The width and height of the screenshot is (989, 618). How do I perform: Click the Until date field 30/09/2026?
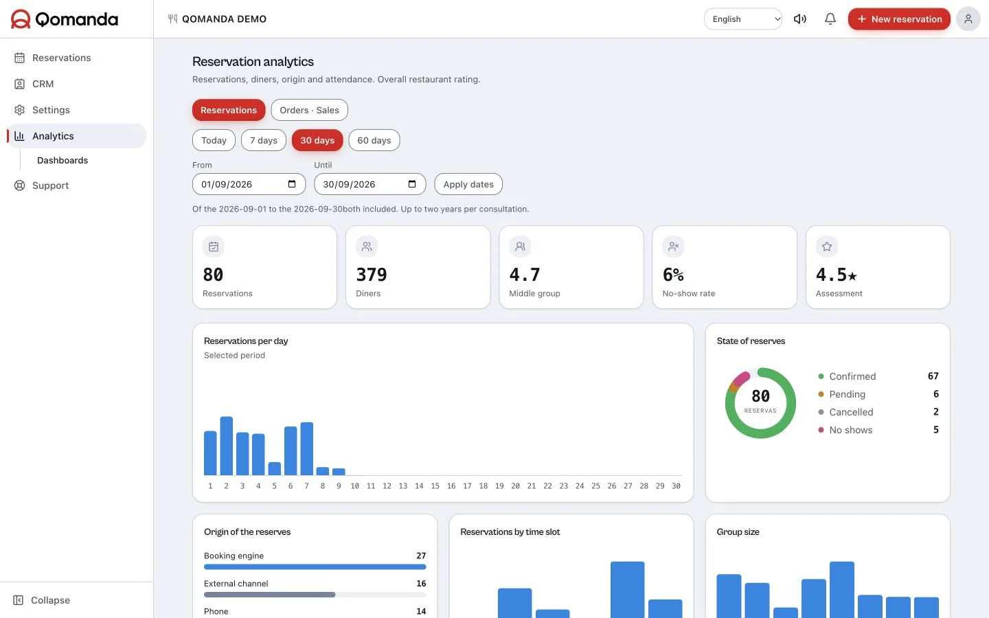[x=370, y=184]
